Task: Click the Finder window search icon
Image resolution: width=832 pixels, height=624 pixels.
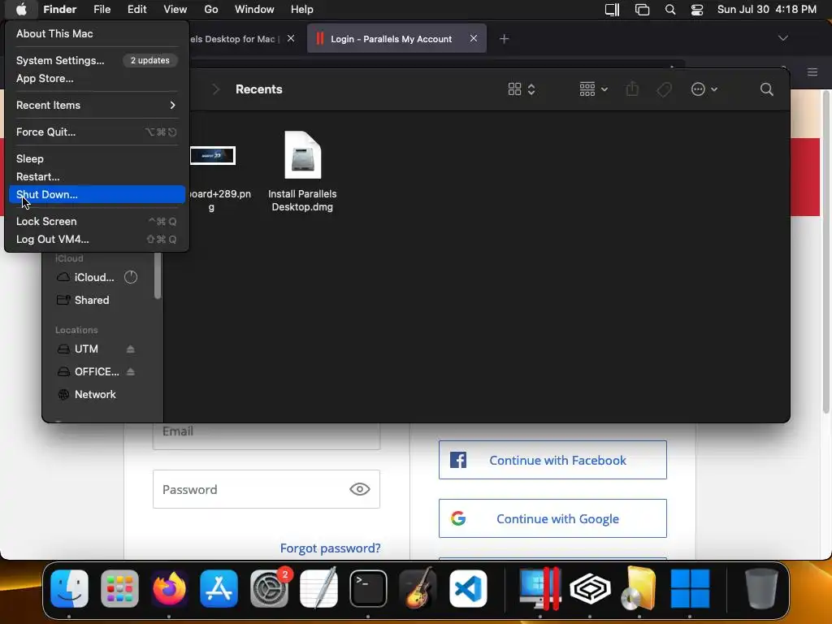Action: 766,89
